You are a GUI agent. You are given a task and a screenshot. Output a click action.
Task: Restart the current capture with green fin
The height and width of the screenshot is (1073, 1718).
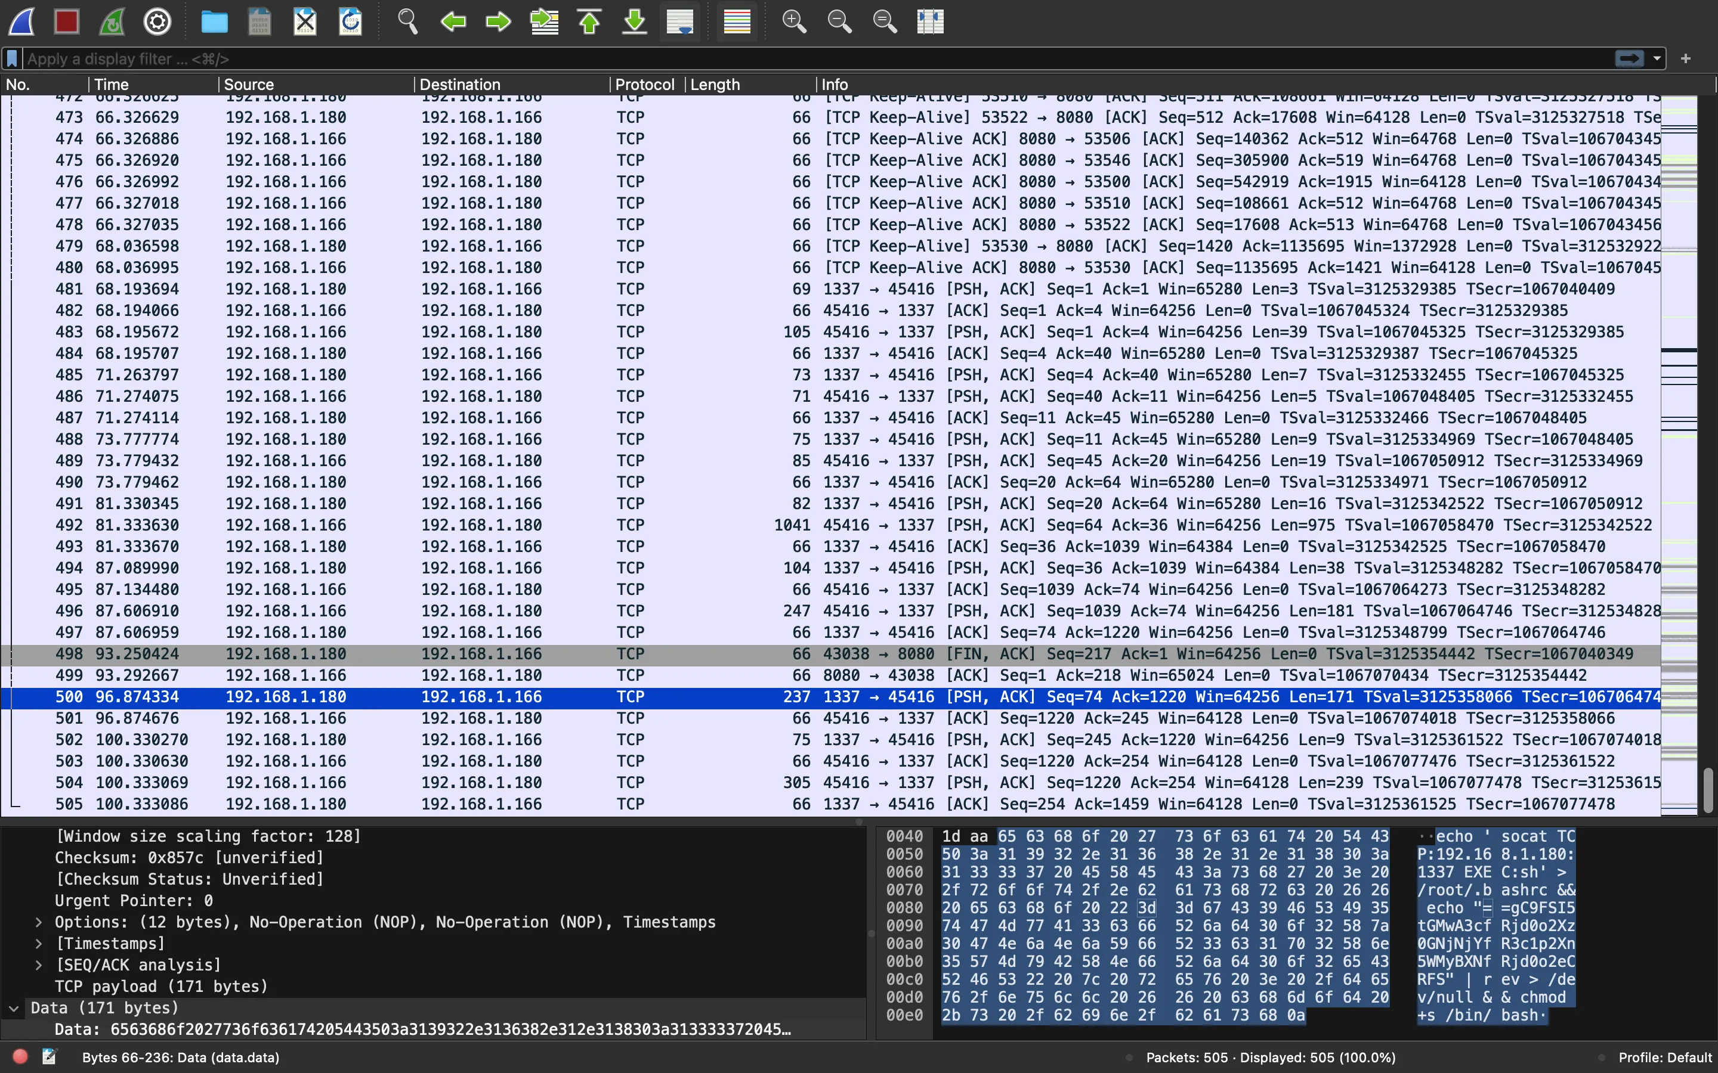click(112, 21)
